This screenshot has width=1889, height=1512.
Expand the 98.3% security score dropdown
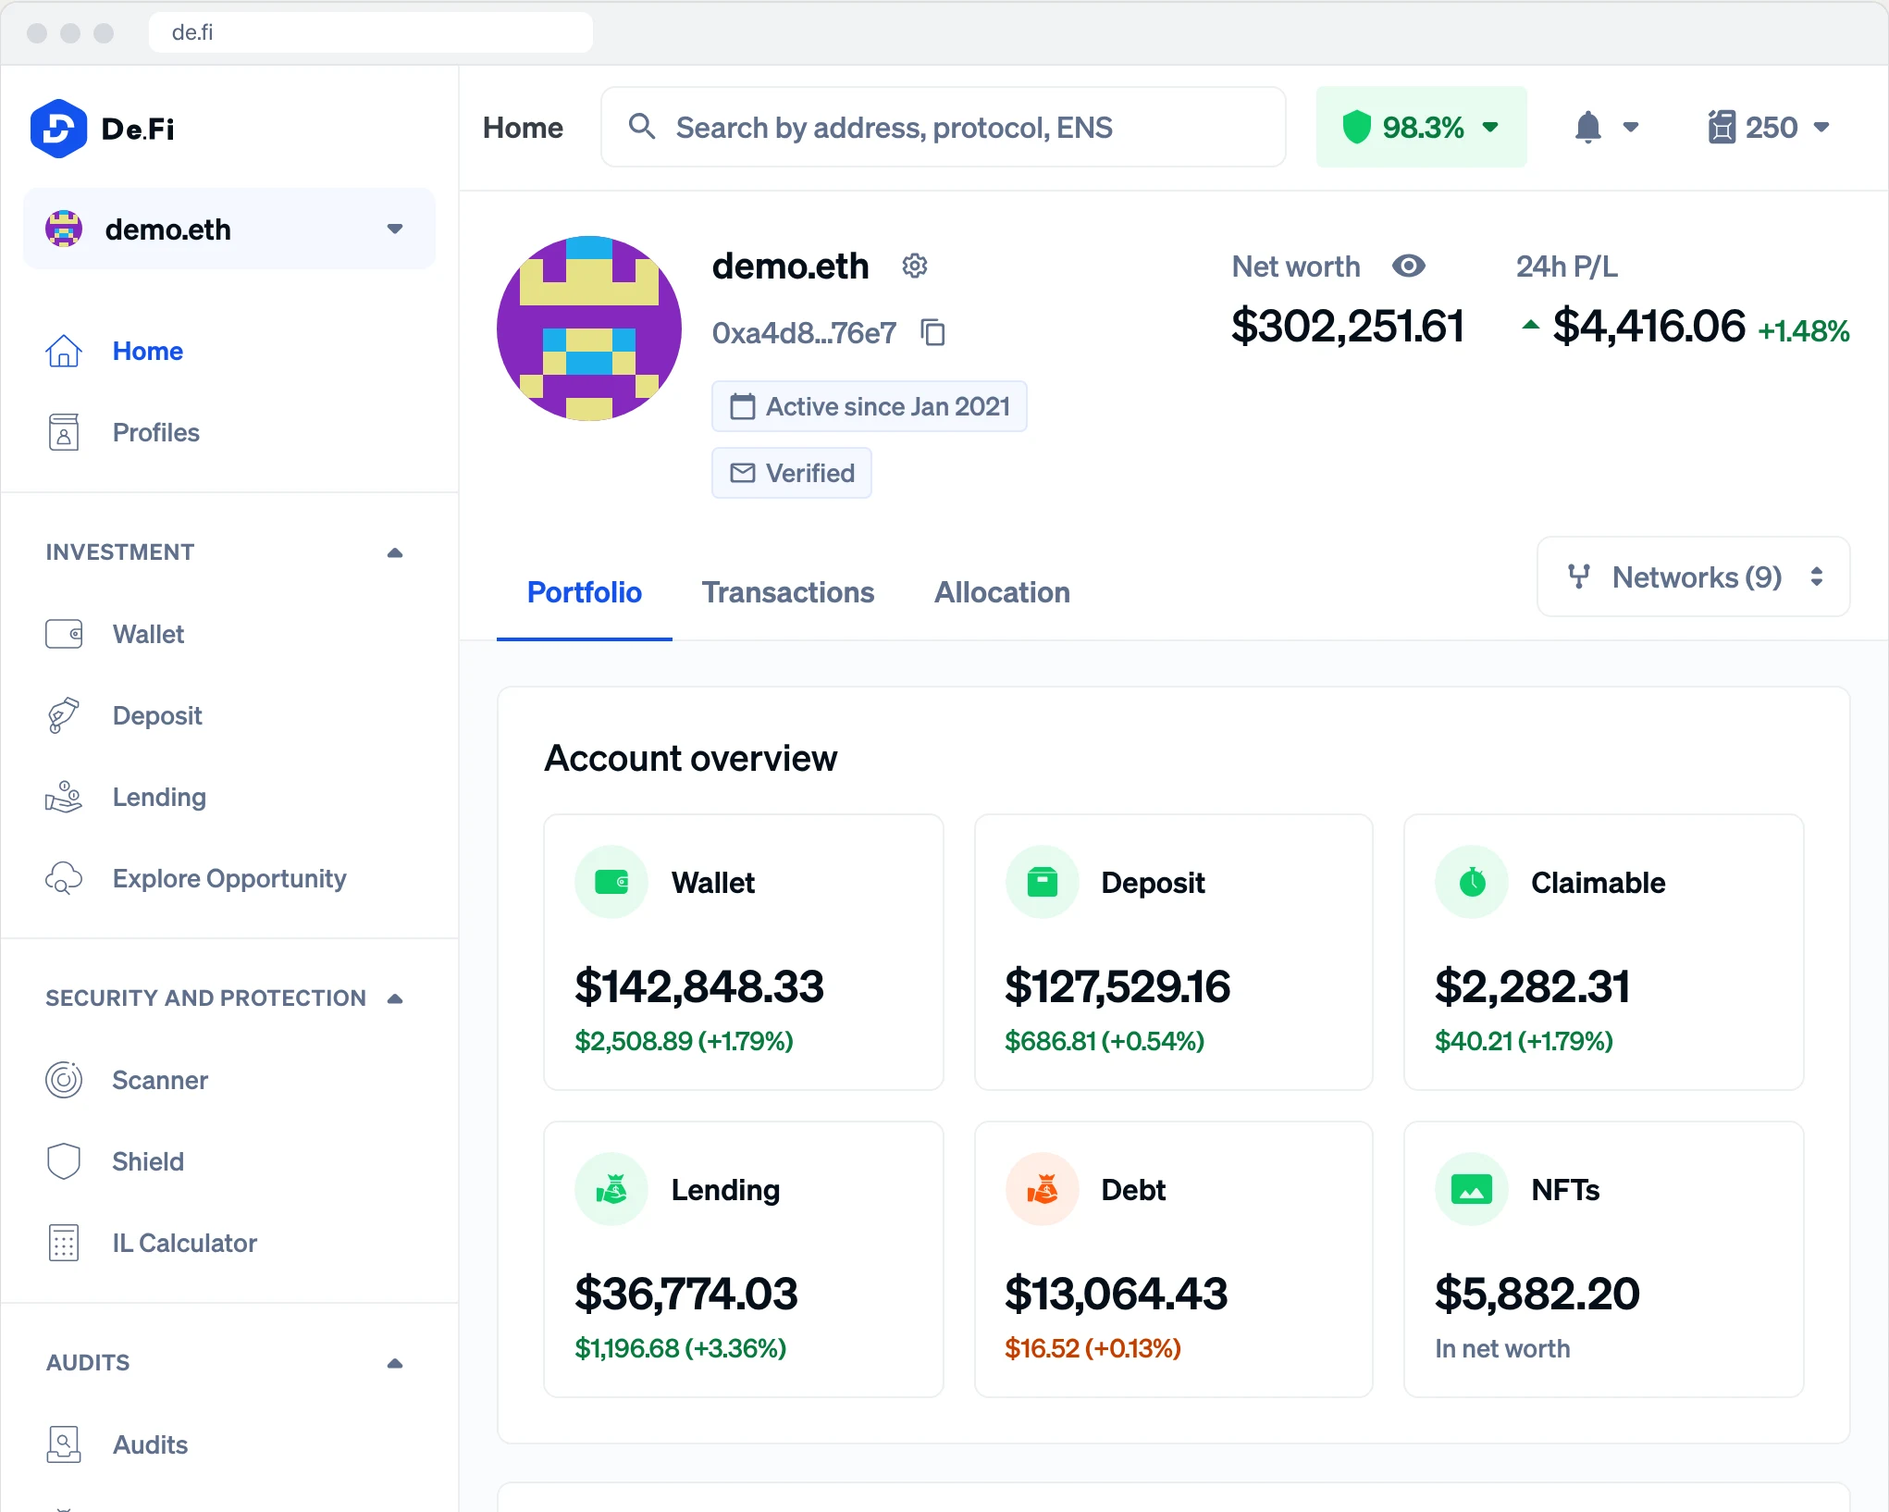tap(1490, 127)
